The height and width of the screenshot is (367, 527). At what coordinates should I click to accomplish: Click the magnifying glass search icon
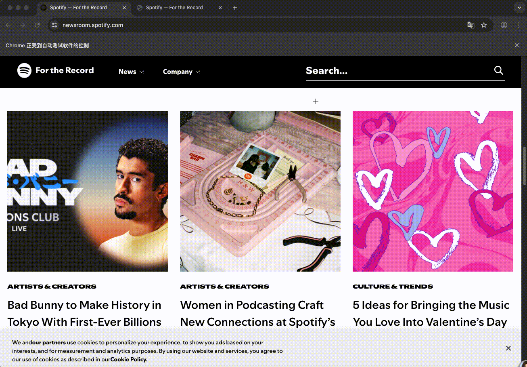click(498, 71)
